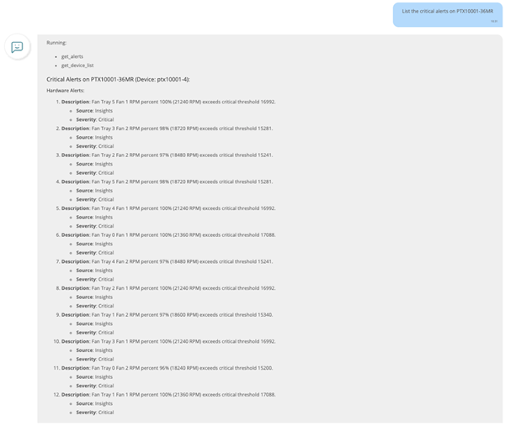Select alert 5 Fan Tray 4 Fan 1 description
The width and height of the screenshot is (505, 426).
point(168,208)
